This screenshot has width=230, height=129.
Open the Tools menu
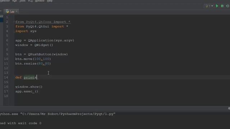tap(22, 1)
